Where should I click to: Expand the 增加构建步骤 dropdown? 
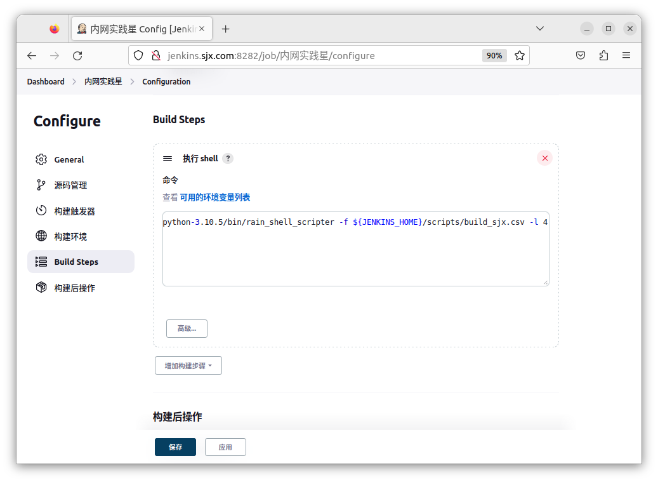188,366
